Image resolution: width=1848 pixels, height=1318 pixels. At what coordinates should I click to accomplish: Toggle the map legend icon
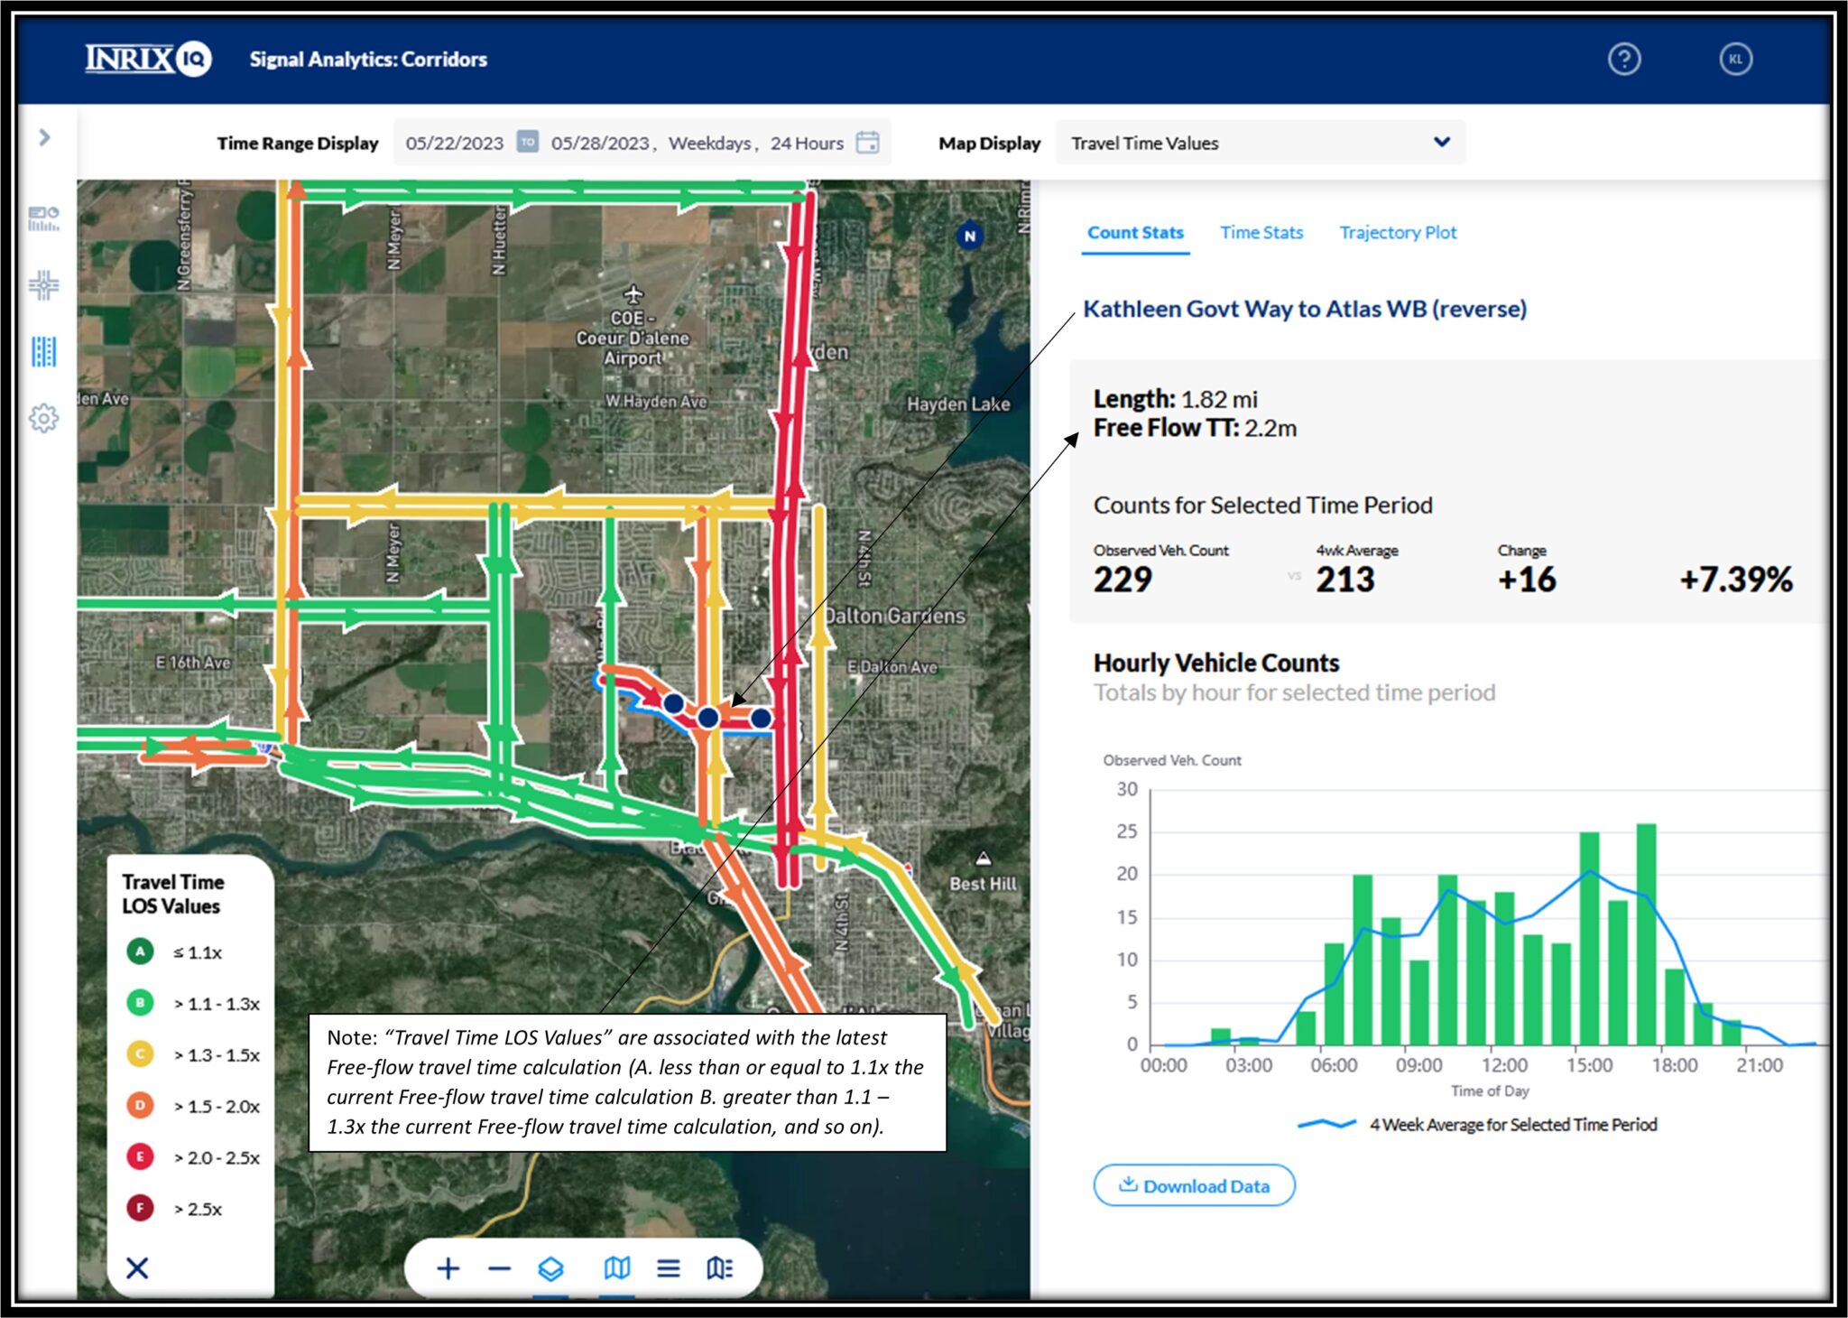click(718, 1267)
